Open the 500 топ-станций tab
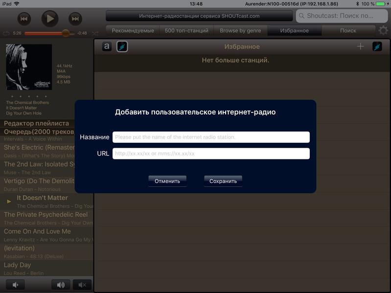 186,31
